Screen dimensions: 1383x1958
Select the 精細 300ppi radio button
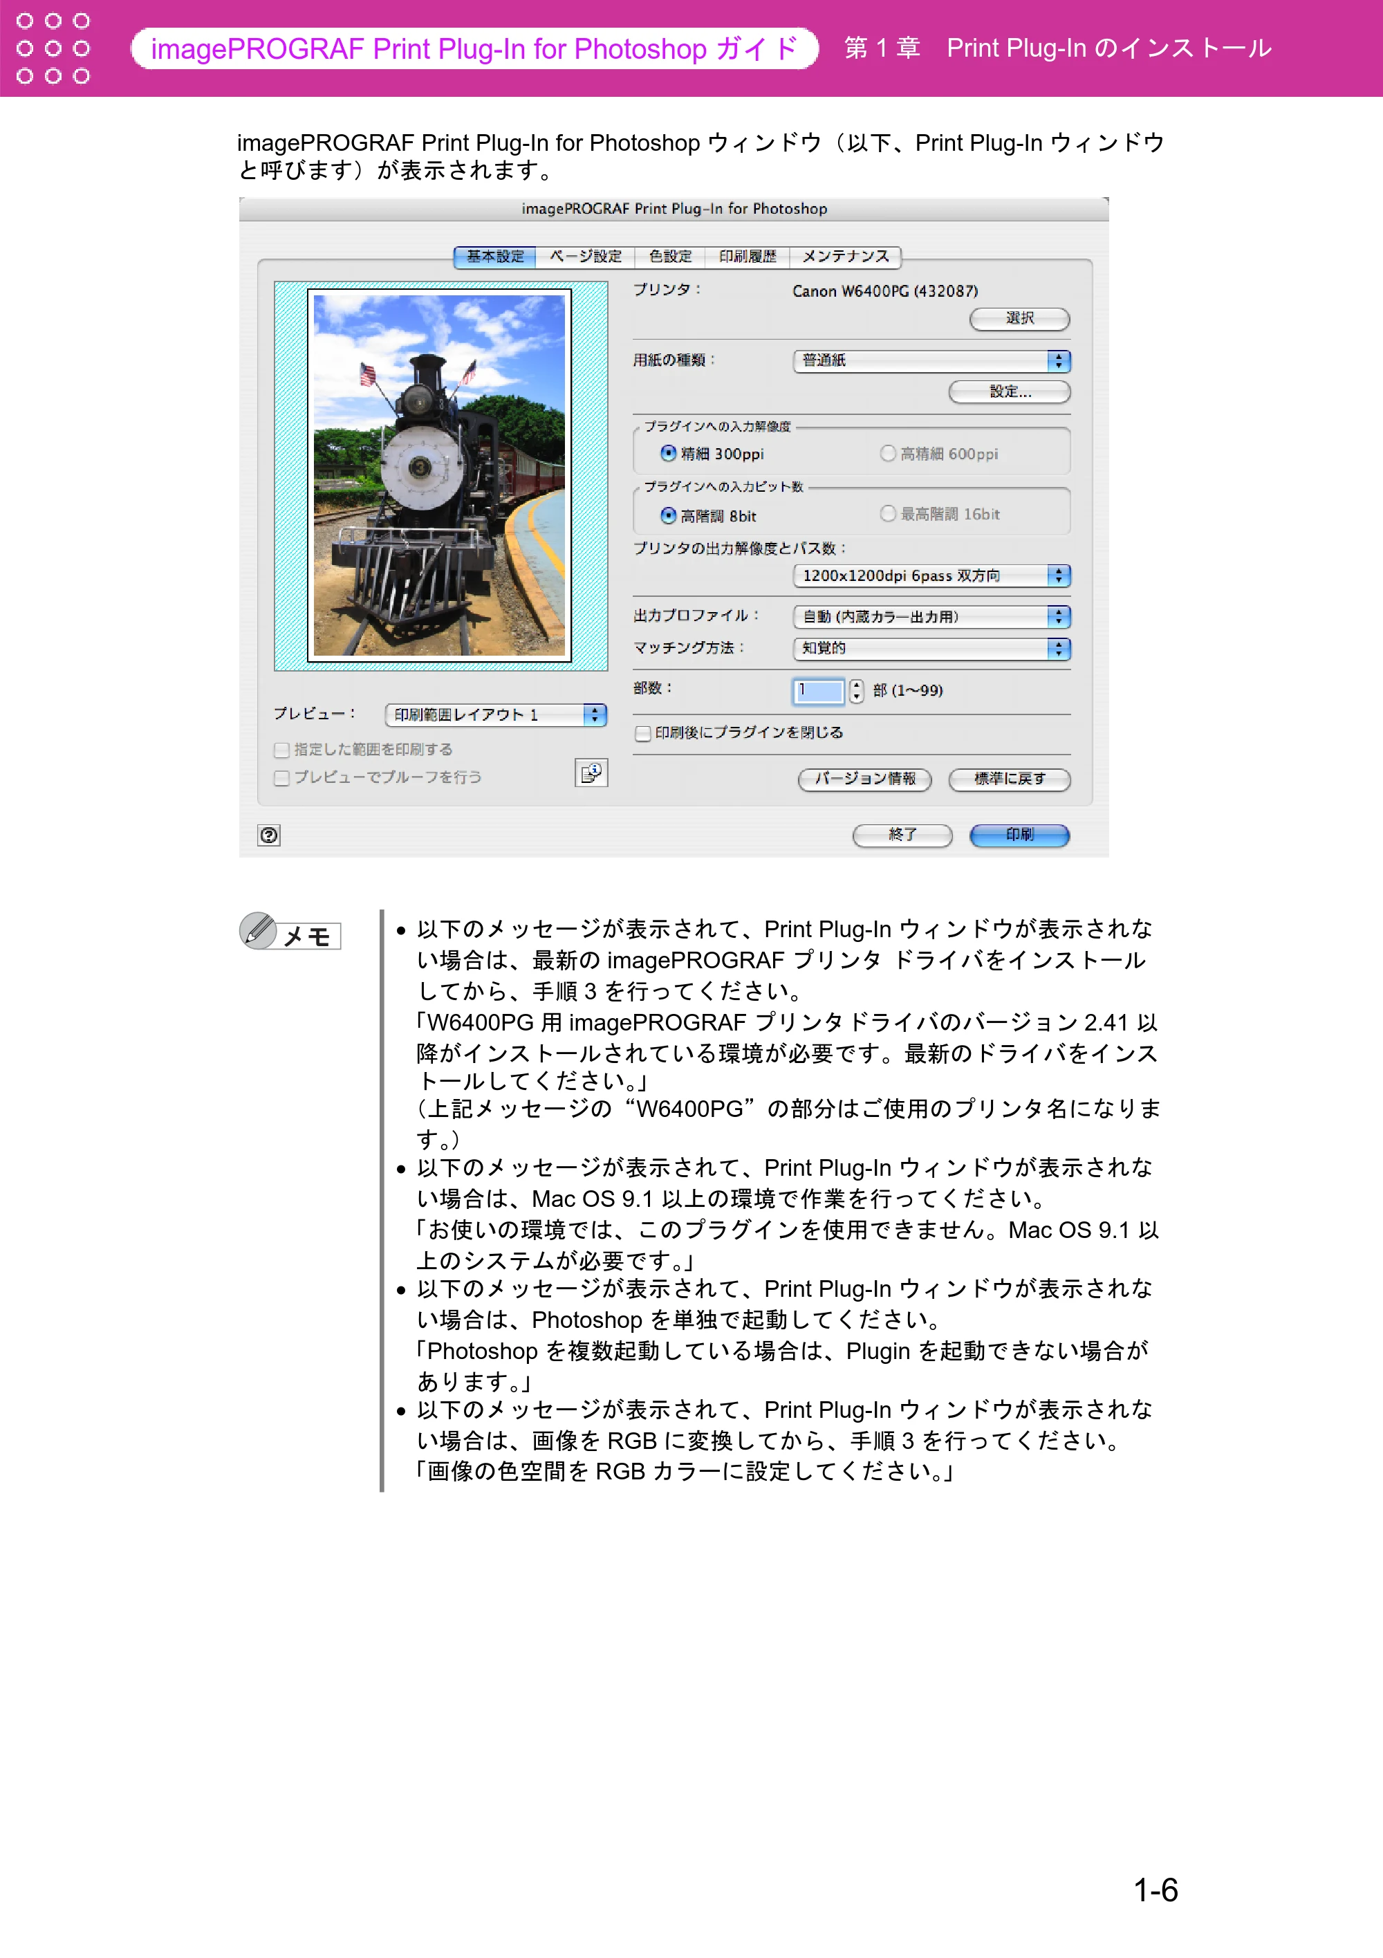(x=669, y=453)
